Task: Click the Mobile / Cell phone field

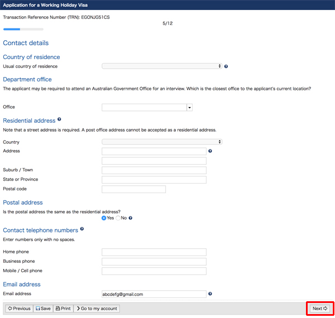Action: pos(154,271)
